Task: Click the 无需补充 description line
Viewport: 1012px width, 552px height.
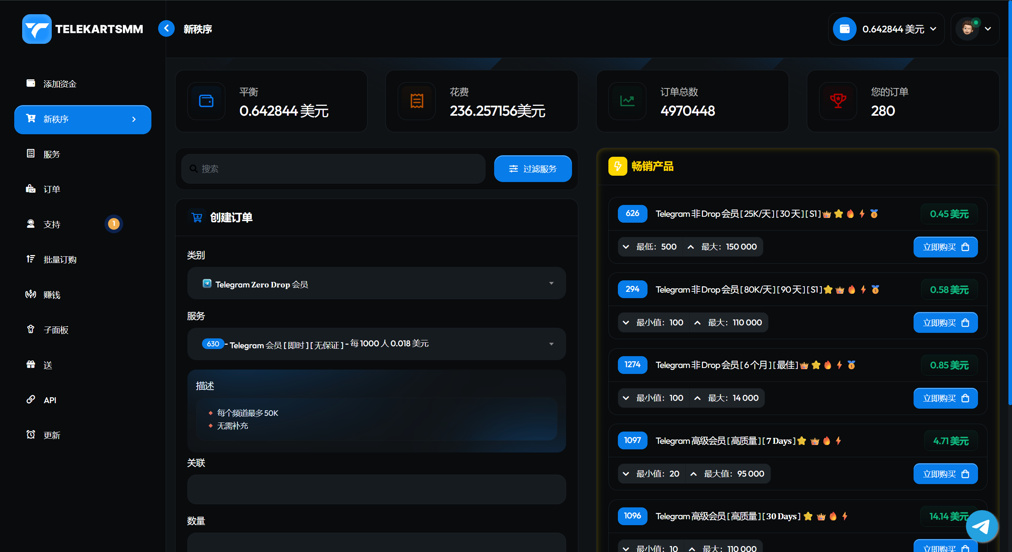Action: 232,426
